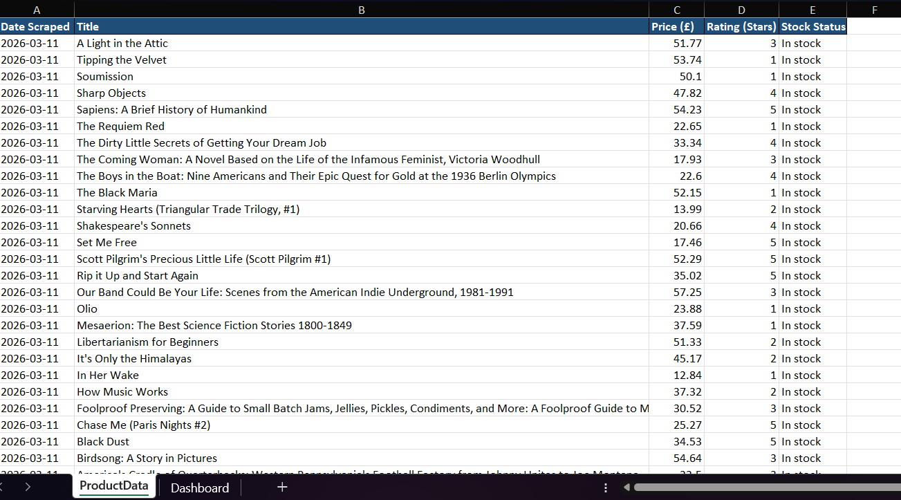This screenshot has width=901, height=500.
Task: Select the How Music Works title cell
Action: coord(362,391)
